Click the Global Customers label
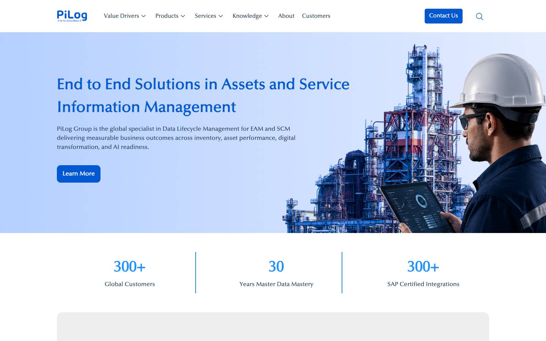Viewport: 546px width, 341px height. [x=130, y=284]
